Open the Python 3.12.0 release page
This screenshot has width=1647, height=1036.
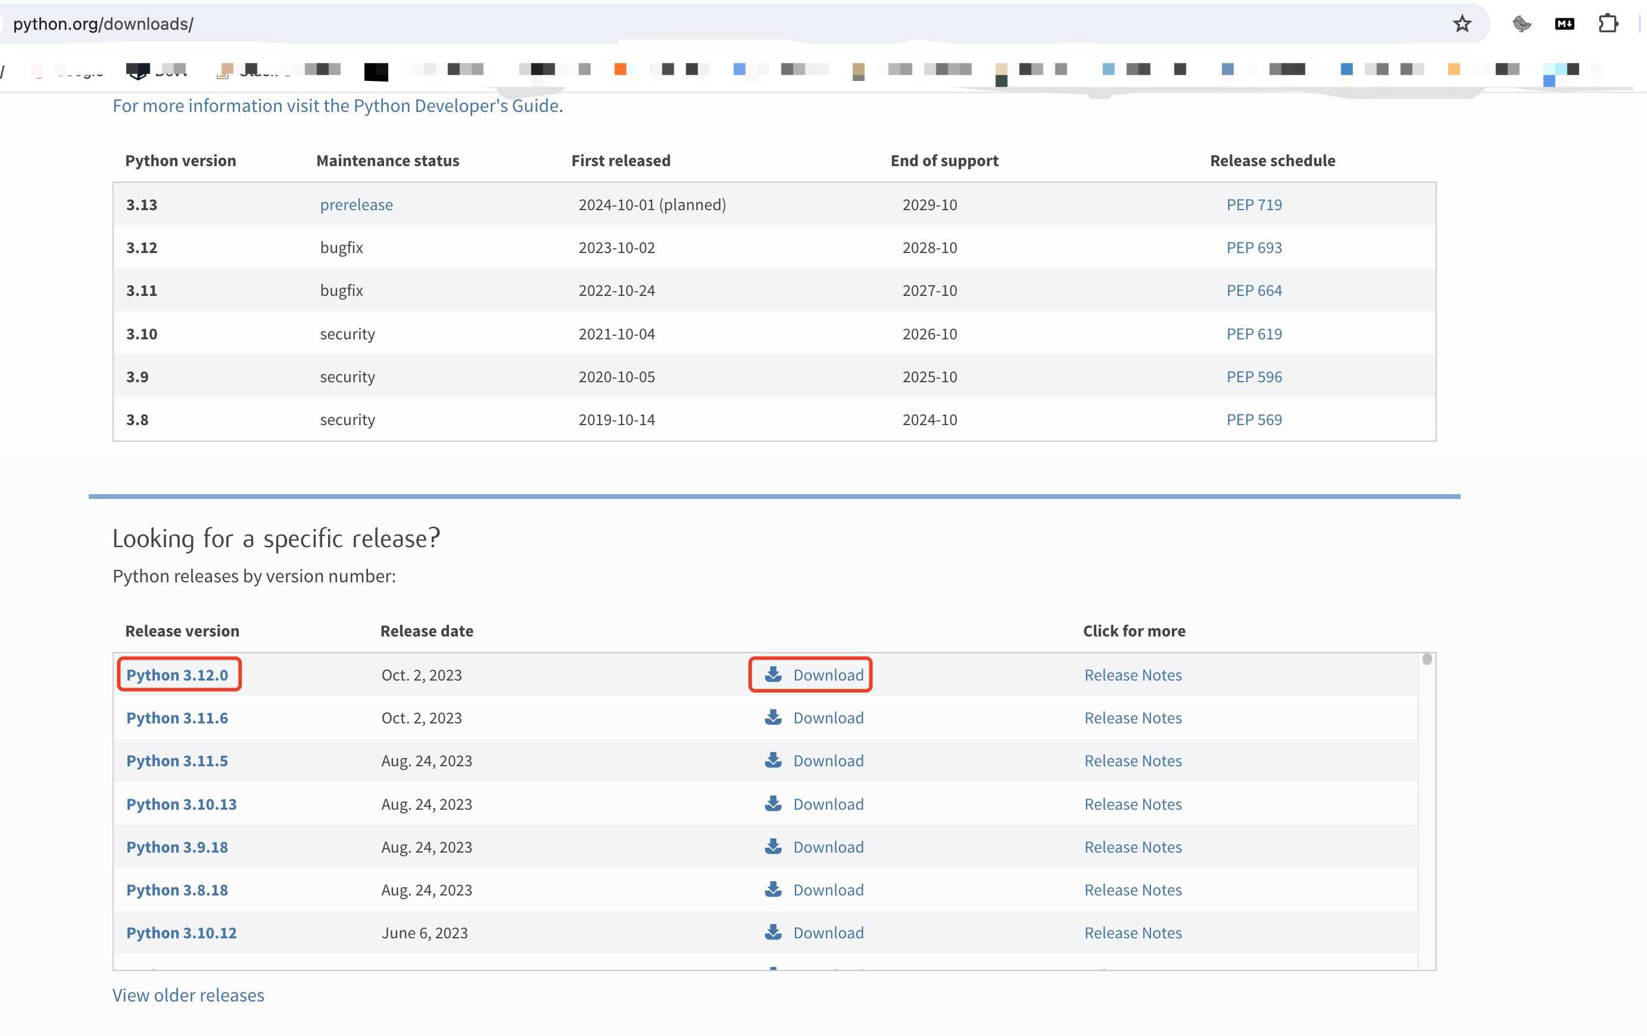point(177,675)
